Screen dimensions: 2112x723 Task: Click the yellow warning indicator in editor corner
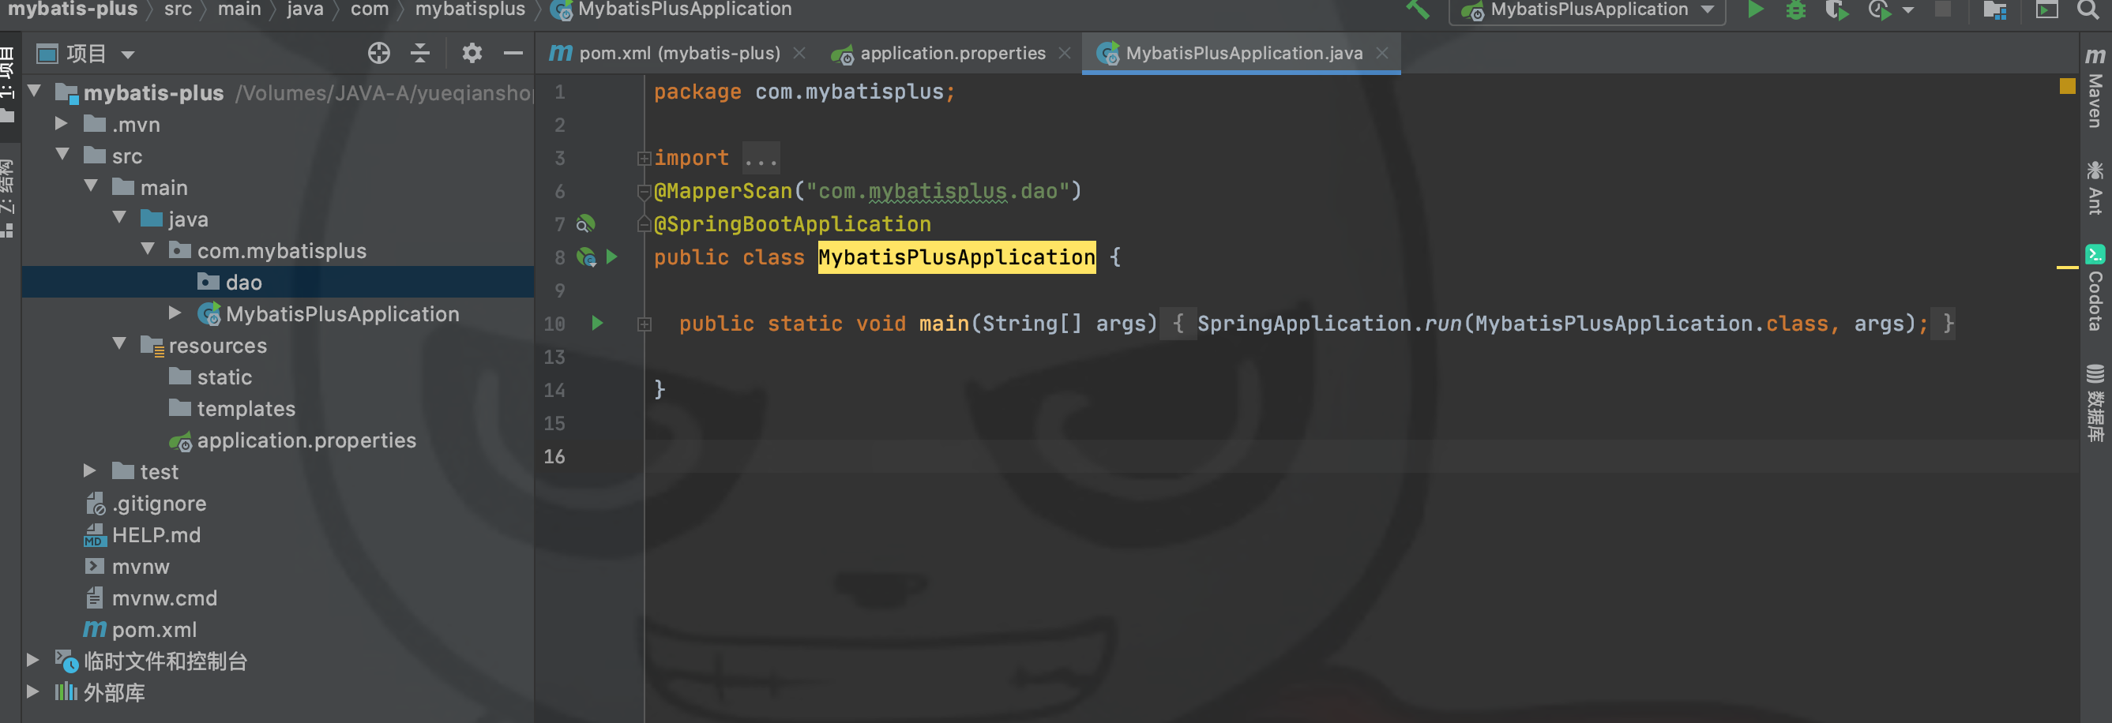[2067, 86]
